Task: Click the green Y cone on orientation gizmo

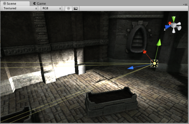Action: pyautogui.click(x=174, y=19)
